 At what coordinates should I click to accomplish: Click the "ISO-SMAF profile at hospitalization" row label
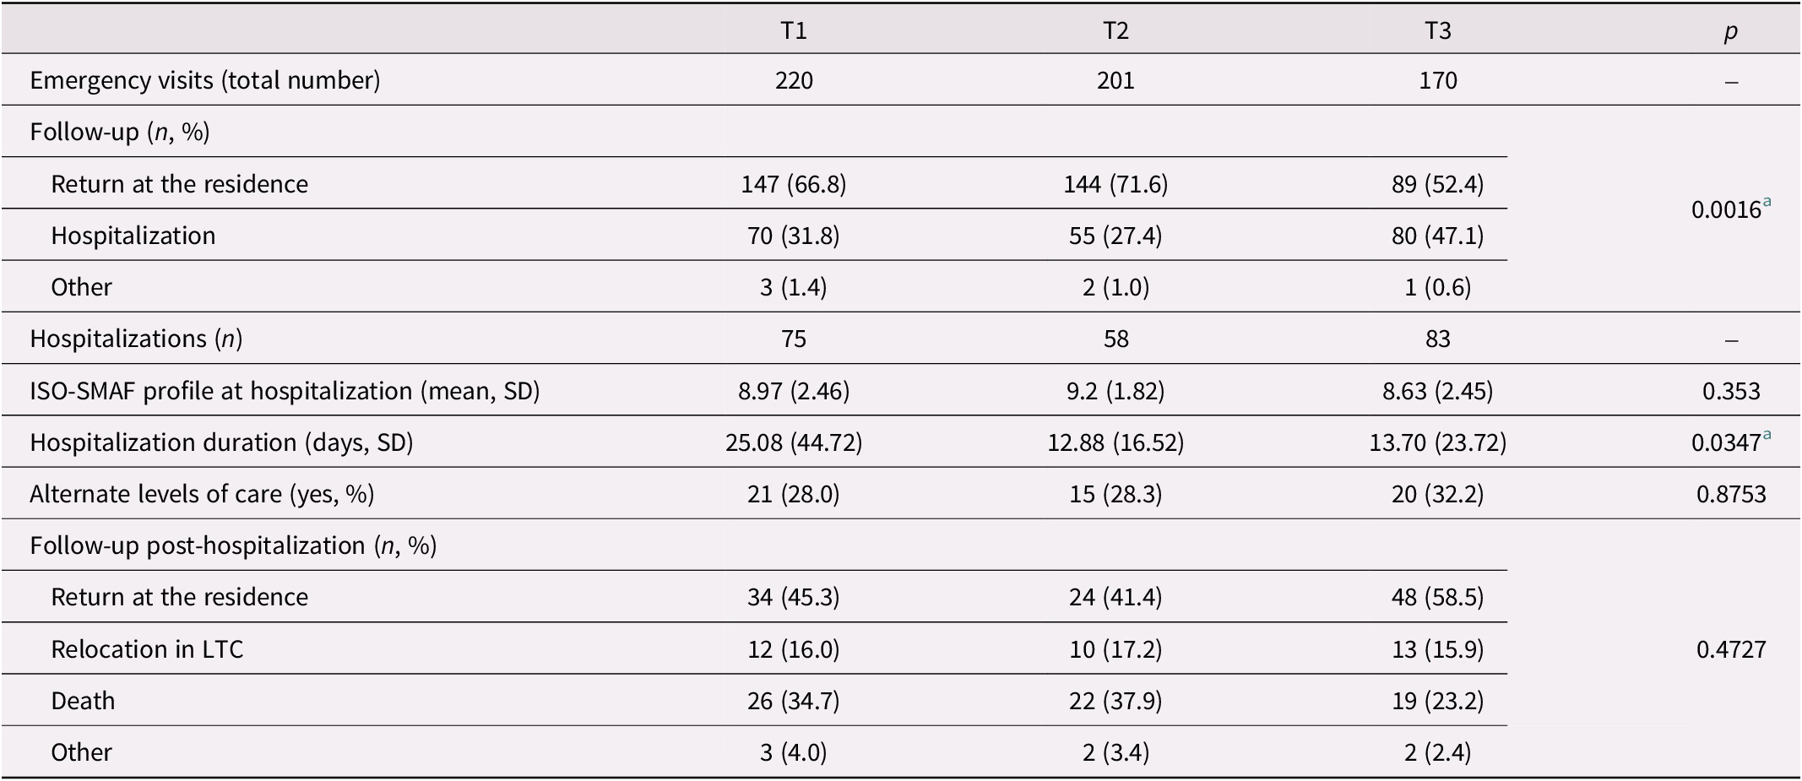tap(285, 391)
